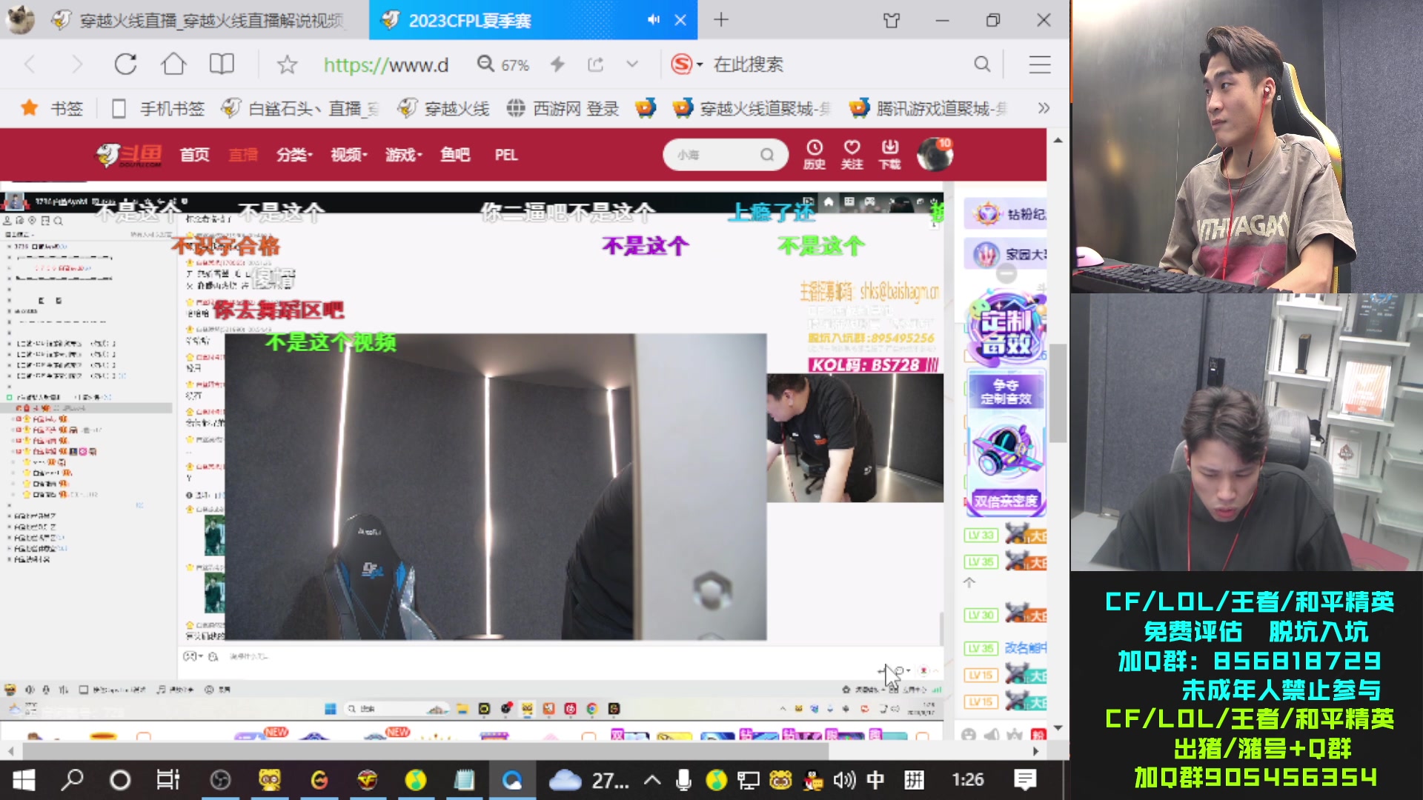Open the PEL page from the navbar
The image size is (1423, 800).
505,154
